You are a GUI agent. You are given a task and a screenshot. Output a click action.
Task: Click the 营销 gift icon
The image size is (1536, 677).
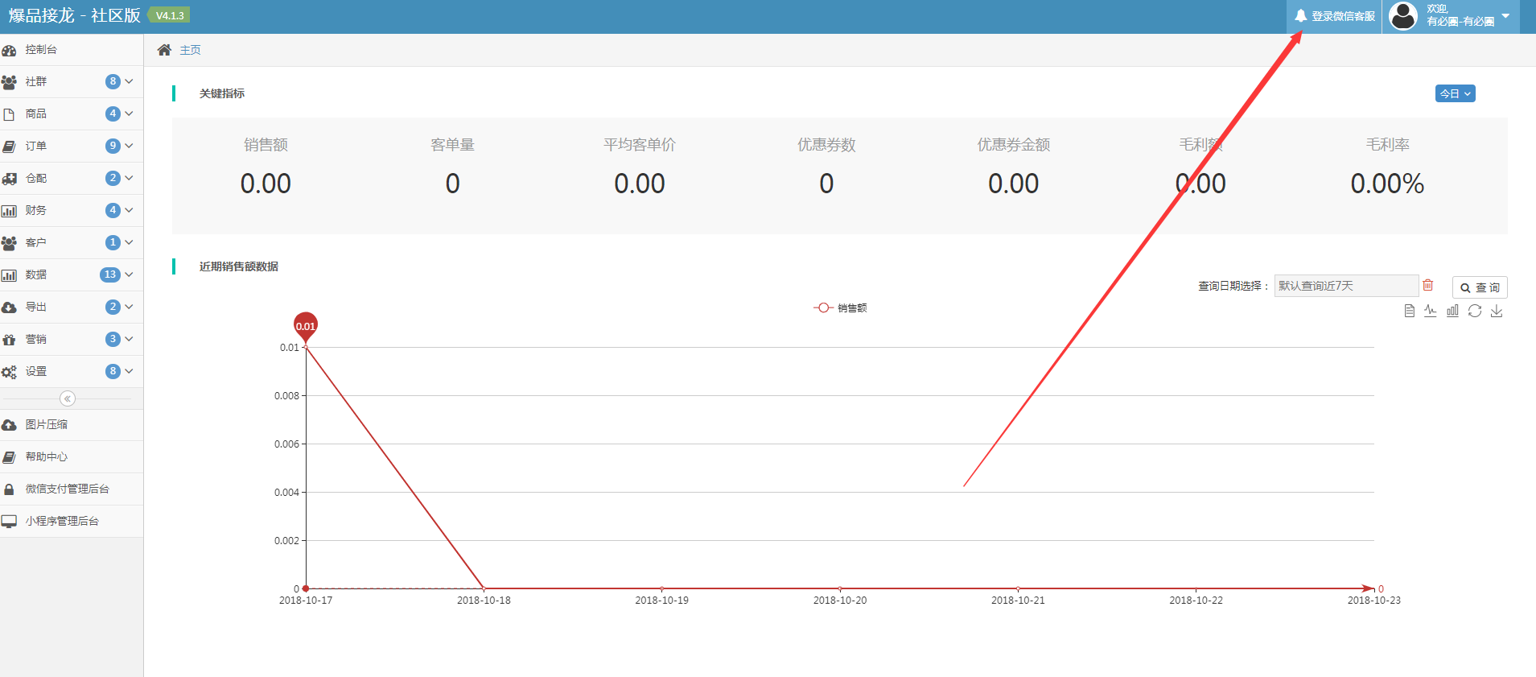[x=9, y=340]
